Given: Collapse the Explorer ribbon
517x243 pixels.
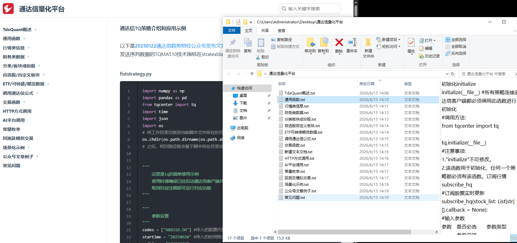Looking at the screenshot, I should (x=515, y=31).
